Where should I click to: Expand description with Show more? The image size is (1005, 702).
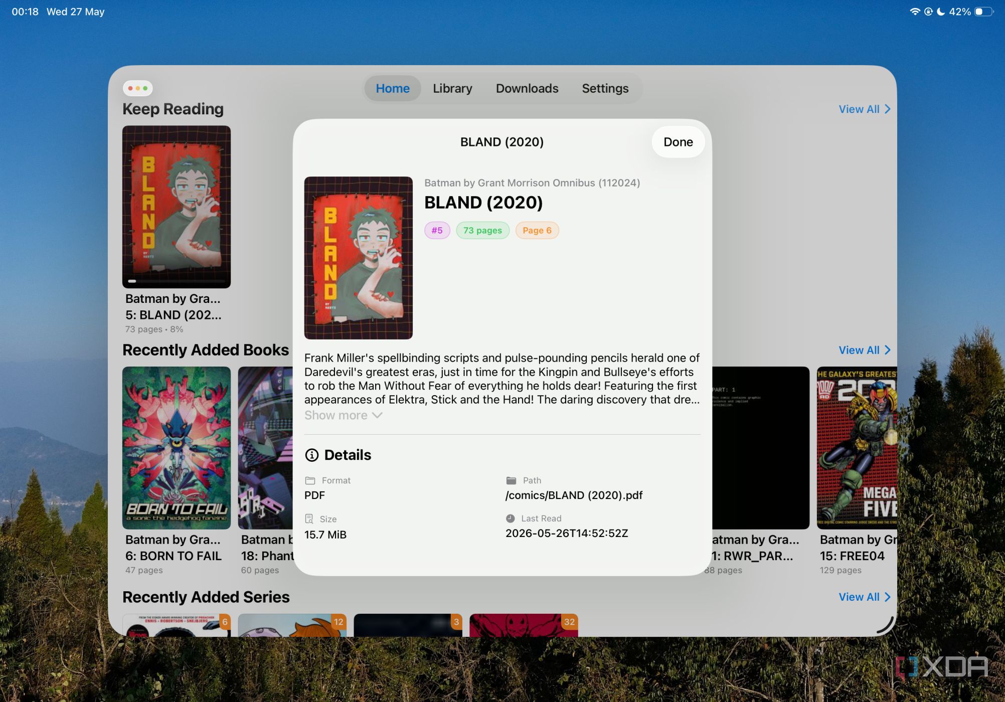pos(344,415)
